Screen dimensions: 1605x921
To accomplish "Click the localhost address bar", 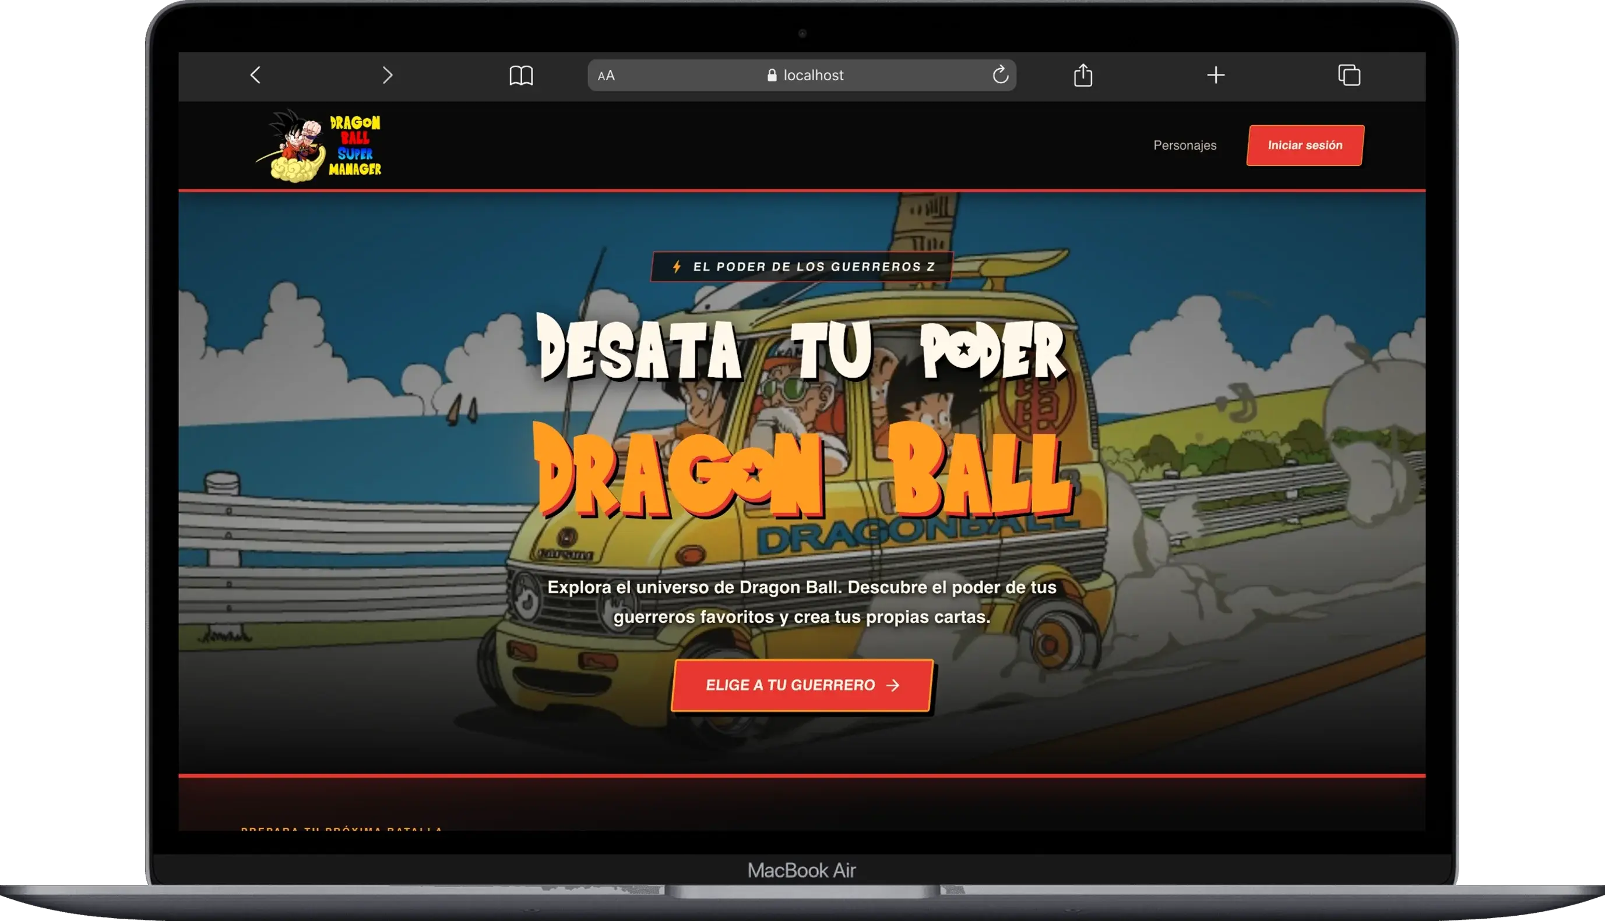I will click(x=802, y=75).
